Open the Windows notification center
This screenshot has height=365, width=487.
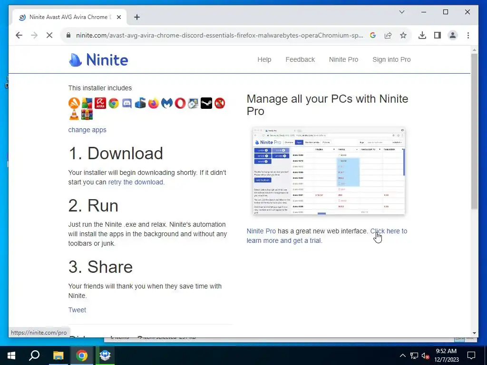point(471,355)
